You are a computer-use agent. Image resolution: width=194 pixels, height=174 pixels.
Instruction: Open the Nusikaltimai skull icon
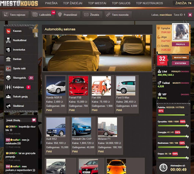tap(8, 40)
